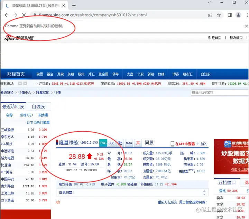Screen dimensions: 249x219
Task: Click the address bar URL
Action: (x=93, y=15)
